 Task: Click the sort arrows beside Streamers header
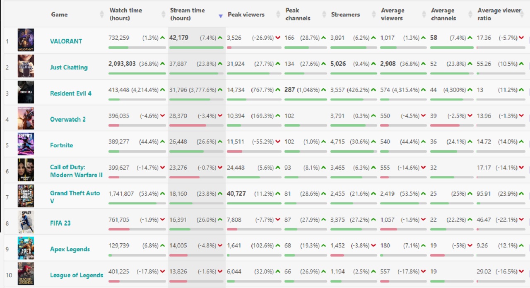pyautogui.click(x=374, y=14)
